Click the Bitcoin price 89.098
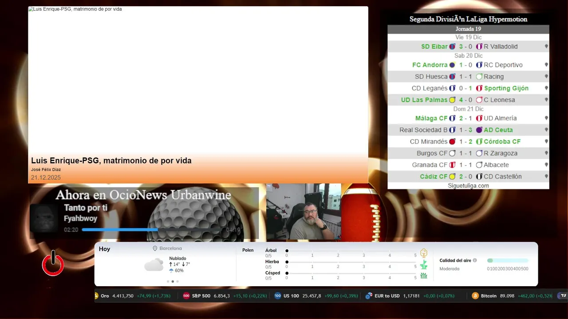The height and width of the screenshot is (319, 568). [507, 296]
